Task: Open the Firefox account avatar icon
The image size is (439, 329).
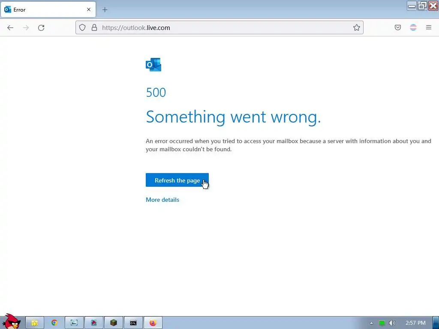Action: (413, 27)
